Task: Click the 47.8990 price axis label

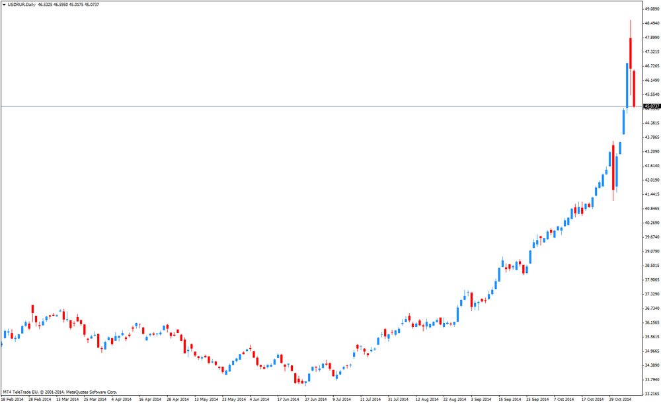Action: [x=652, y=38]
